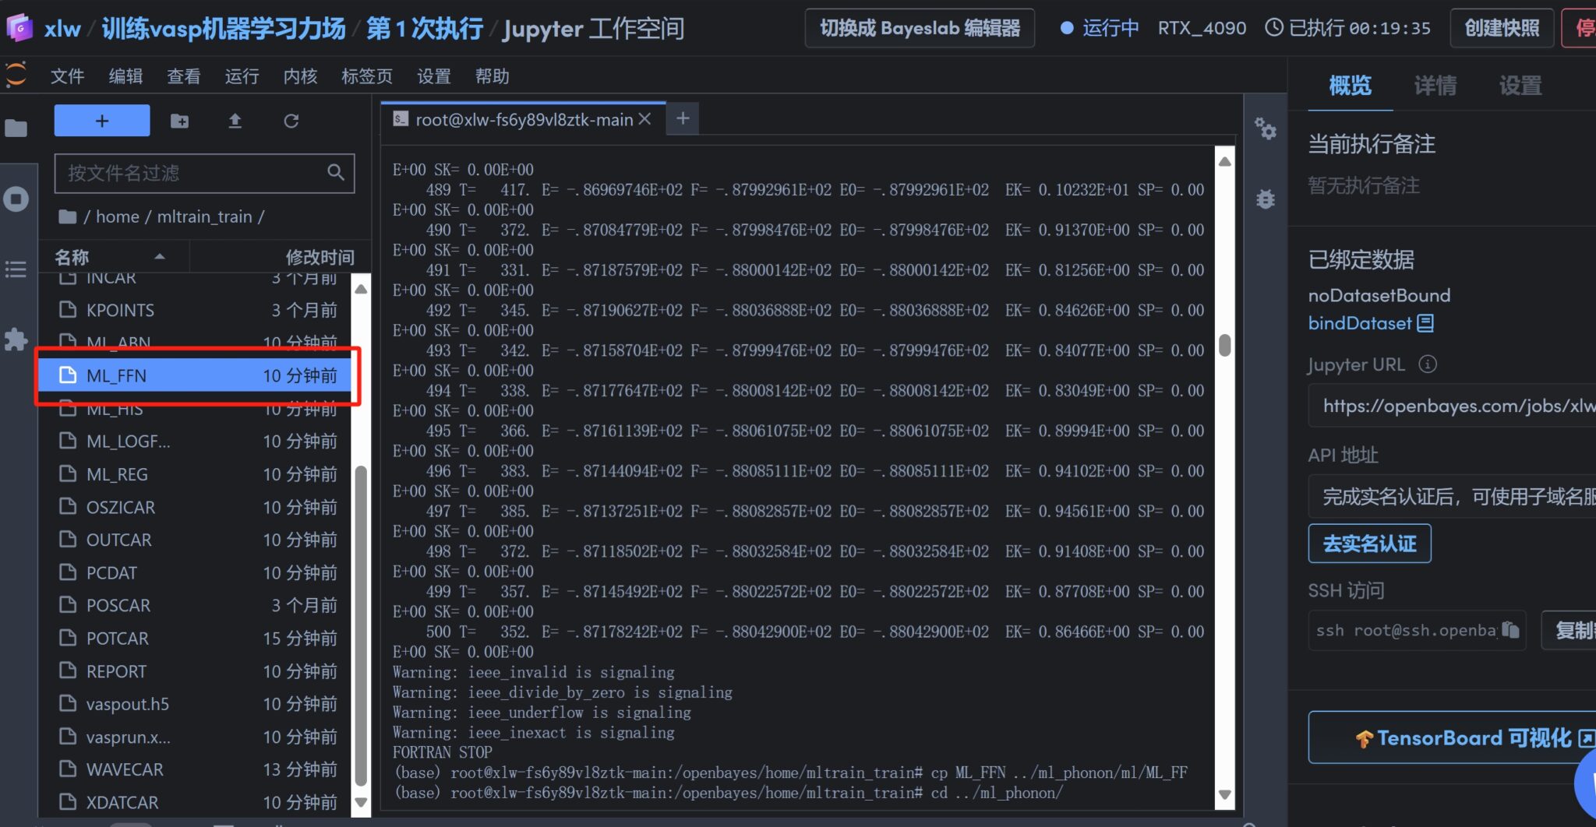Open the table of contents sidebar
1596x827 pixels.
click(x=16, y=269)
